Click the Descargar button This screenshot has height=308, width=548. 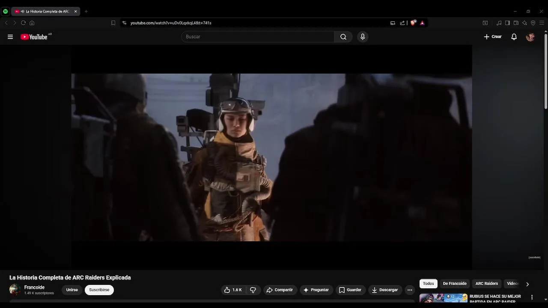[385, 290]
